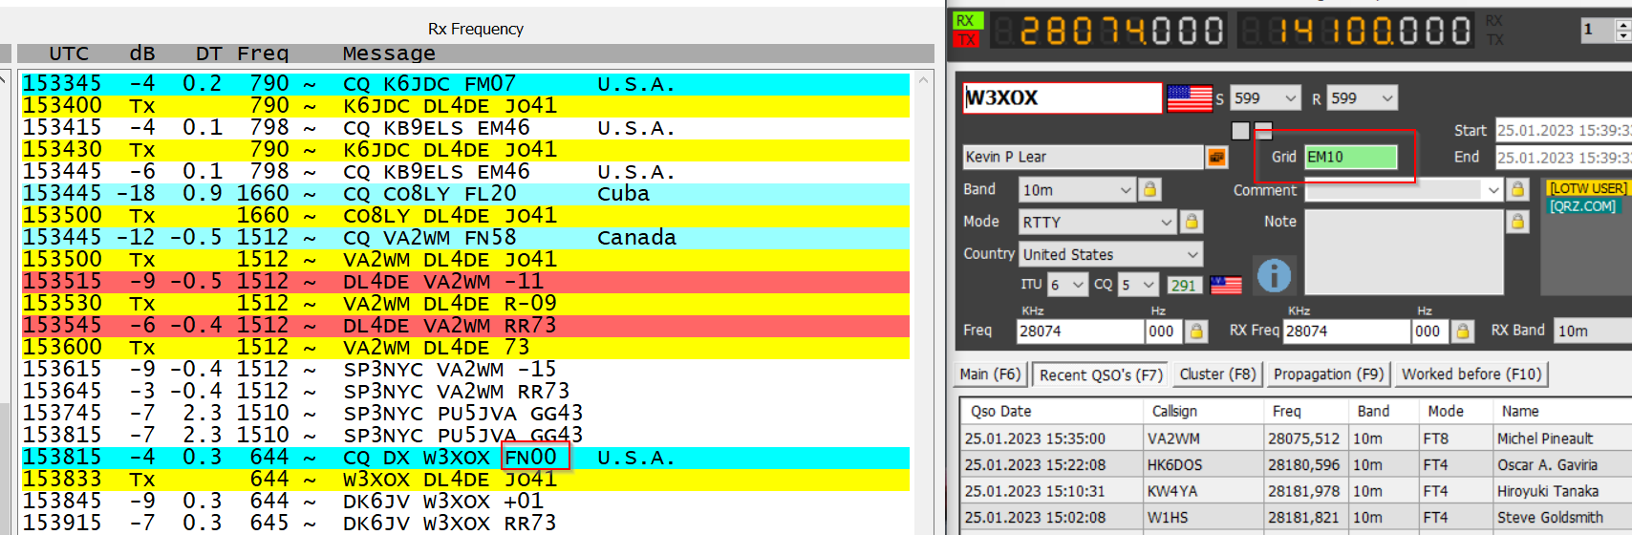Click the first small gray square above Grid
The image size is (1632, 535).
click(1240, 131)
